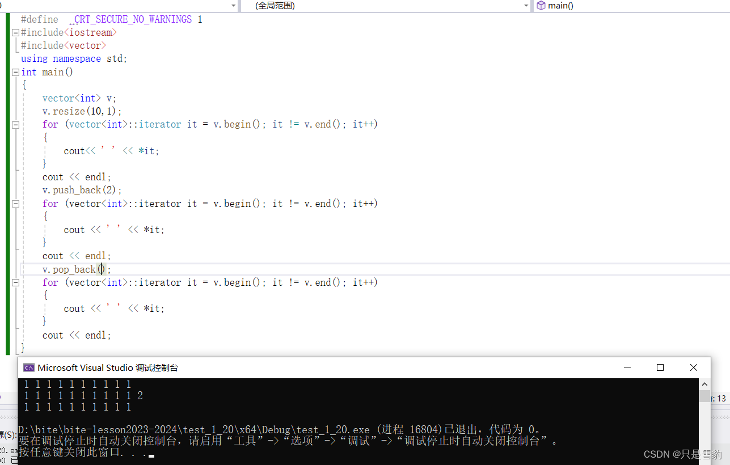
Task: Minimize the Visual Studio debug console window
Action: pos(627,367)
